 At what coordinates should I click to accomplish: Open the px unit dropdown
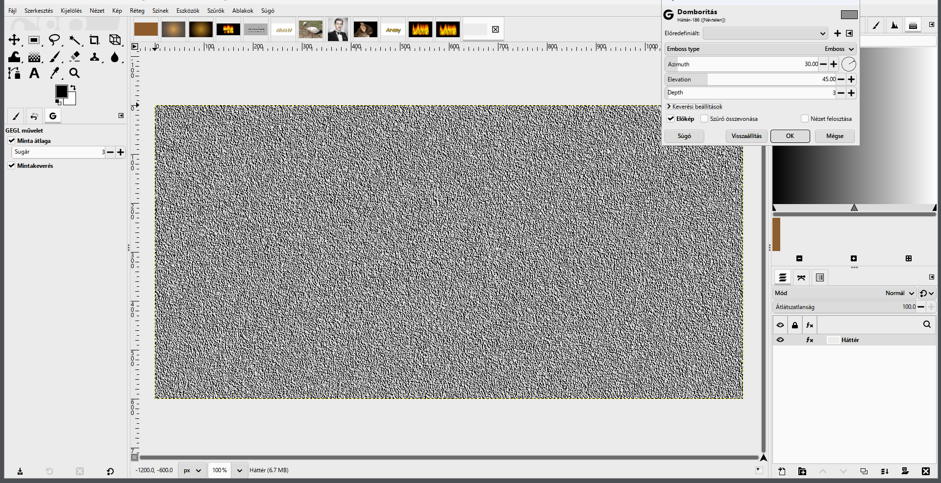[x=192, y=470]
